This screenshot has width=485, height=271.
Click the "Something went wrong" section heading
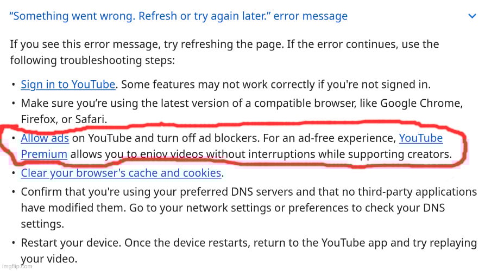click(179, 16)
